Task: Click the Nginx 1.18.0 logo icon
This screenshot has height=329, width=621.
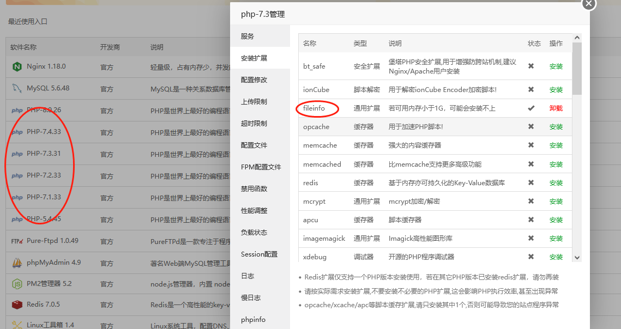Action: (x=17, y=66)
